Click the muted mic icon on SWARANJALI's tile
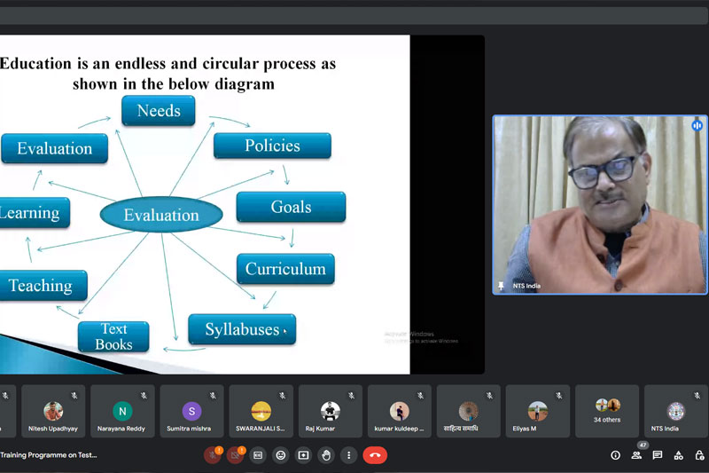 pos(282,396)
